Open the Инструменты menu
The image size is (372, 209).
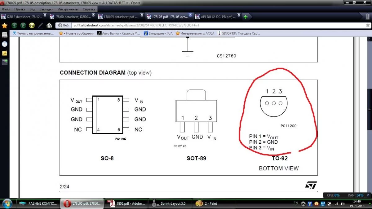click(x=67, y=9)
